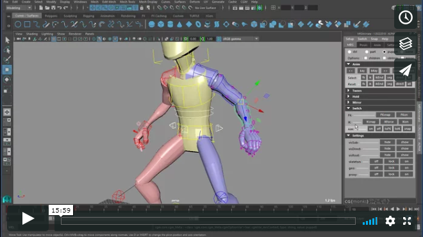Viewport: 423px width, 237px height.
Task: Select the NURBS Square shelf icon
Action: pos(28,24)
